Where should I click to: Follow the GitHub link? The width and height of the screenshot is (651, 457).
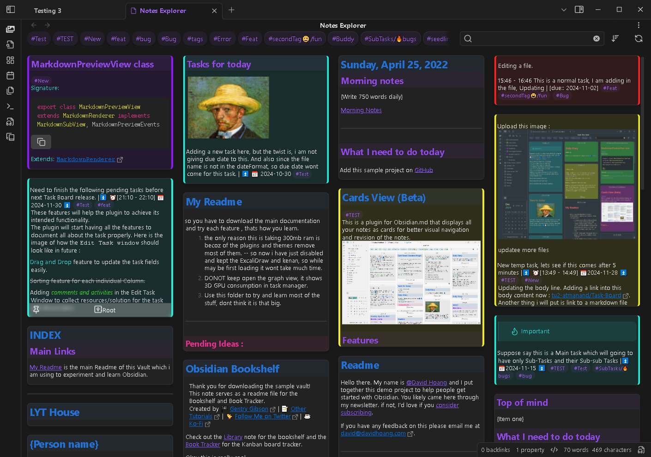[423, 170]
